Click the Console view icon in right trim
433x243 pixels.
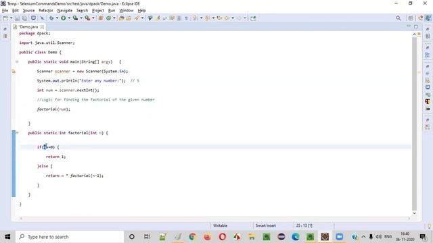(428, 87)
